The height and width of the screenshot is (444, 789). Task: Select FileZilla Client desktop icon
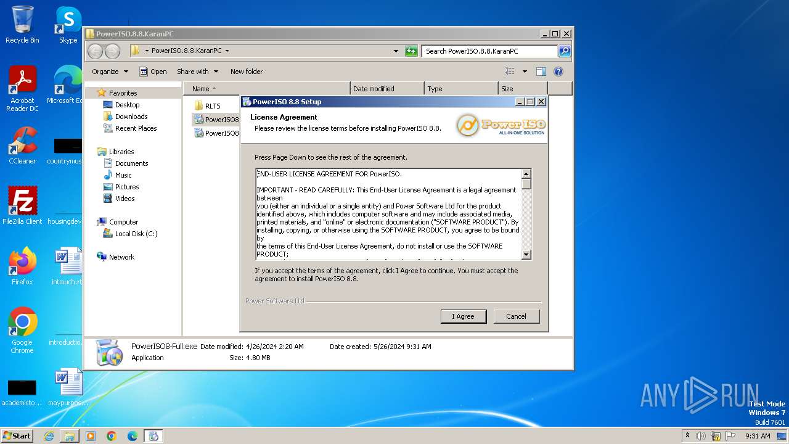22,206
